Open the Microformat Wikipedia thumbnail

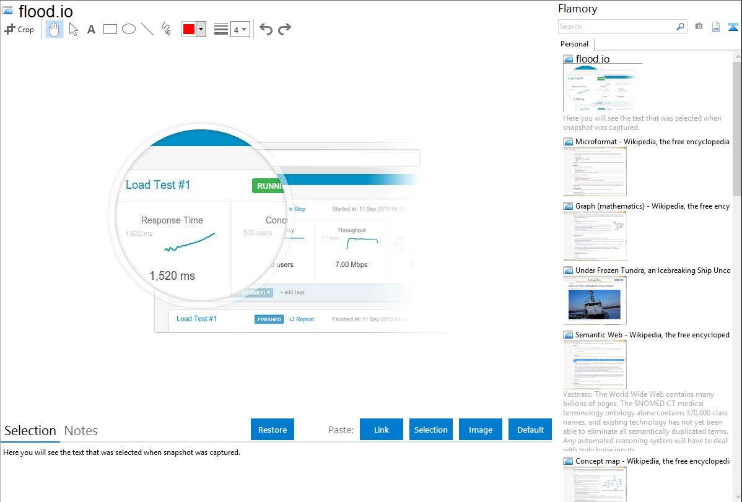point(595,171)
